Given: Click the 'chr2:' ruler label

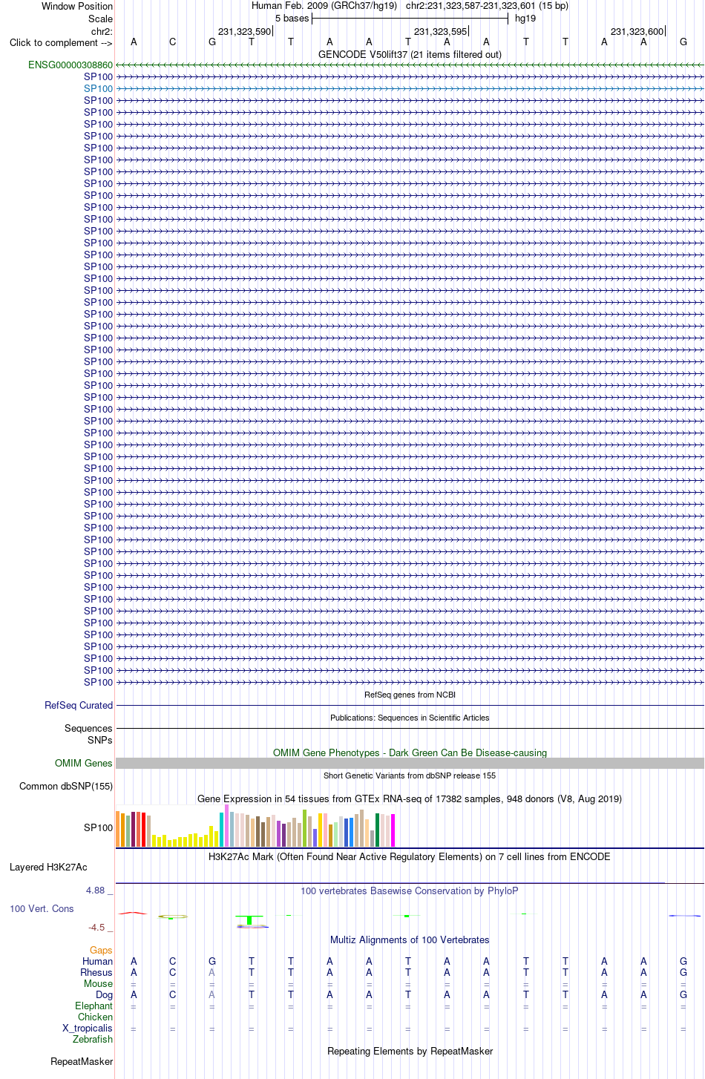Looking at the screenshot, I should (102, 32).
